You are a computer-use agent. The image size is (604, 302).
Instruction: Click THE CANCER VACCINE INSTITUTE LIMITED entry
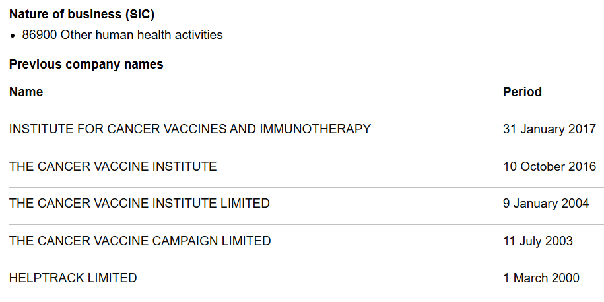[x=139, y=204]
